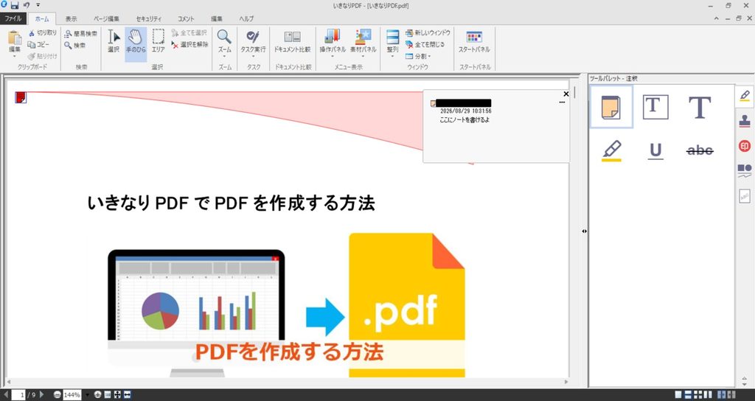This screenshot has width=755, height=401.
Task: Click fit whole page icon in status bar
Action: (117, 395)
